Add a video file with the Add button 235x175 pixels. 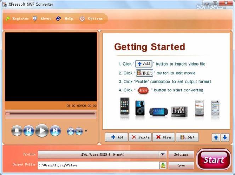[116, 137]
